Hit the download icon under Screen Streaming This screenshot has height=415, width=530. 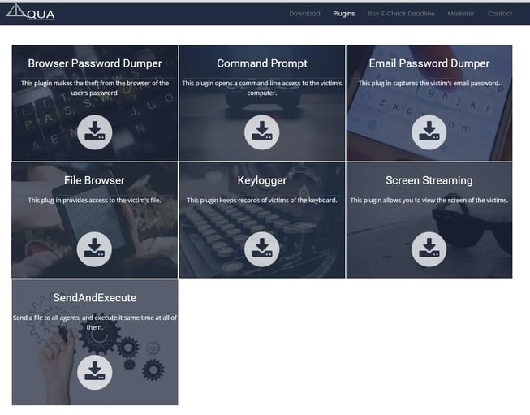click(x=429, y=249)
